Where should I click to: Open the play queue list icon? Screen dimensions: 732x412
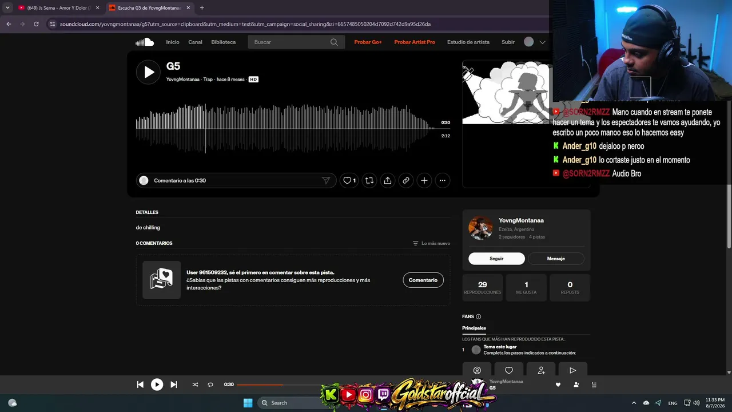[594, 385]
